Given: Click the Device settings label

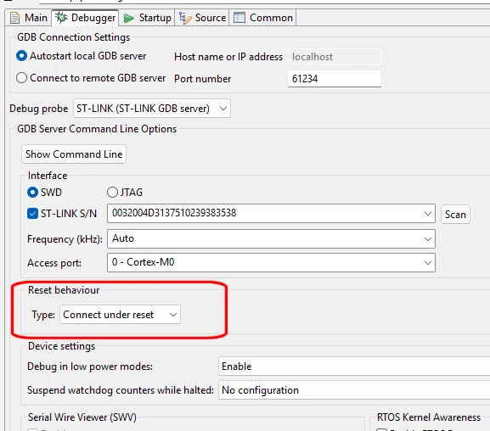Looking at the screenshot, I should [61, 346].
